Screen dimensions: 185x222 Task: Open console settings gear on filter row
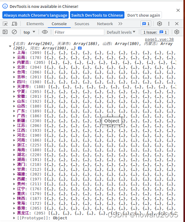pos(177,32)
